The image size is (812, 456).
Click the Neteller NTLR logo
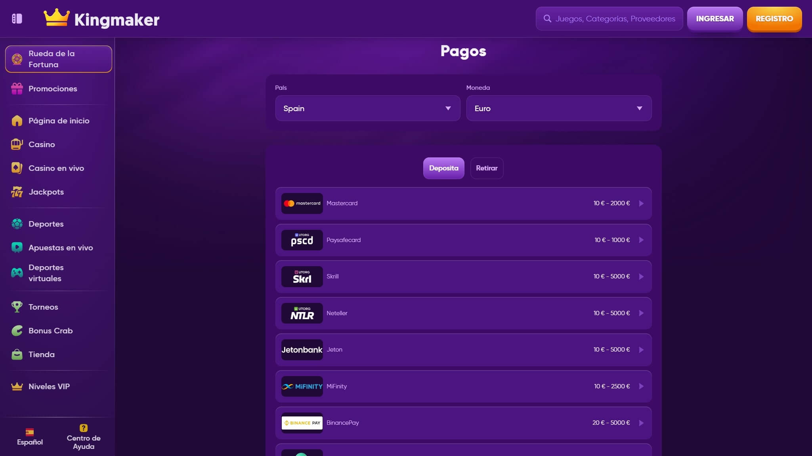point(302,313)
